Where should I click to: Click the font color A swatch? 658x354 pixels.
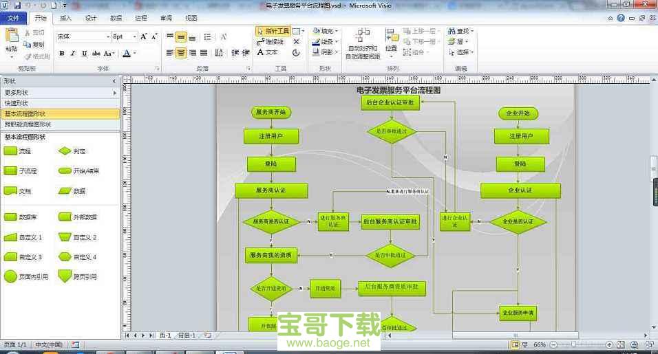coord(127,53)
